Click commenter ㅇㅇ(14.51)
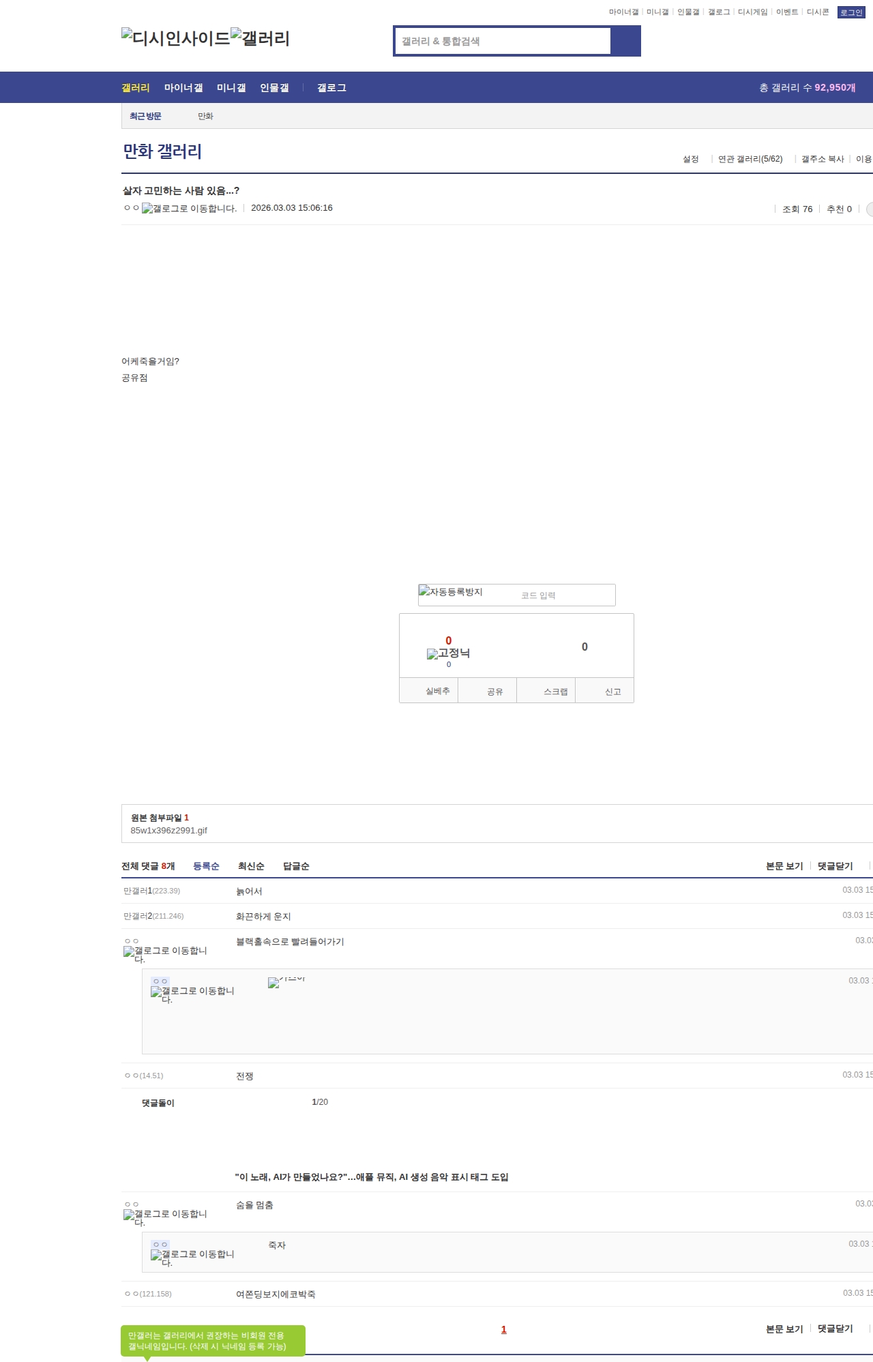The image size is (873, 1362). [144, 1076]
